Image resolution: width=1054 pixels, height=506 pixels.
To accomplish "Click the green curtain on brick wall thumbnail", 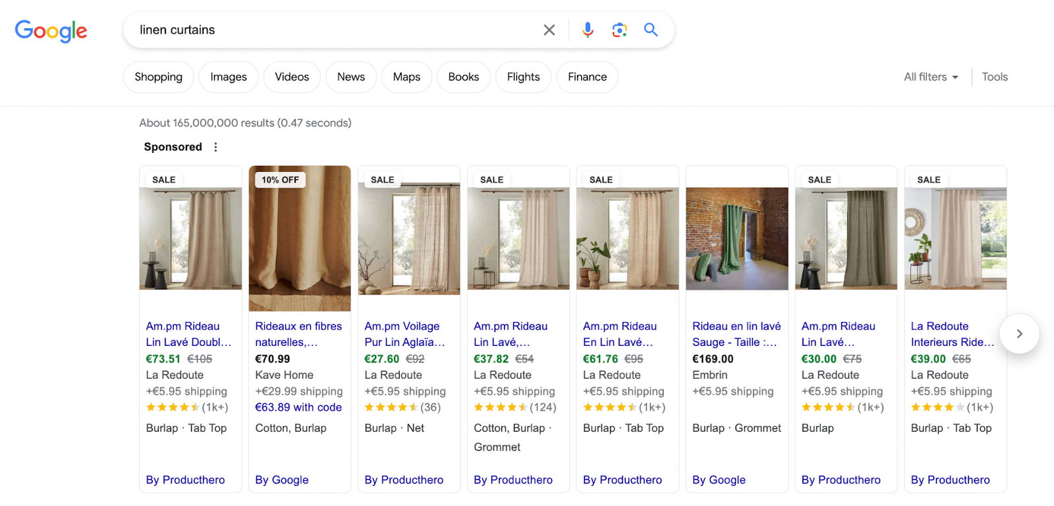I will coord(737,239).
